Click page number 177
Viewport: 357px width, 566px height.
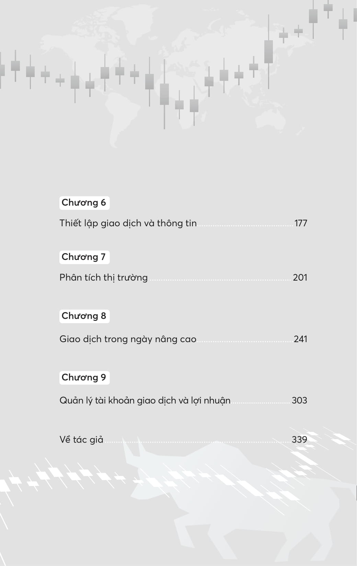tap(301, 223)
